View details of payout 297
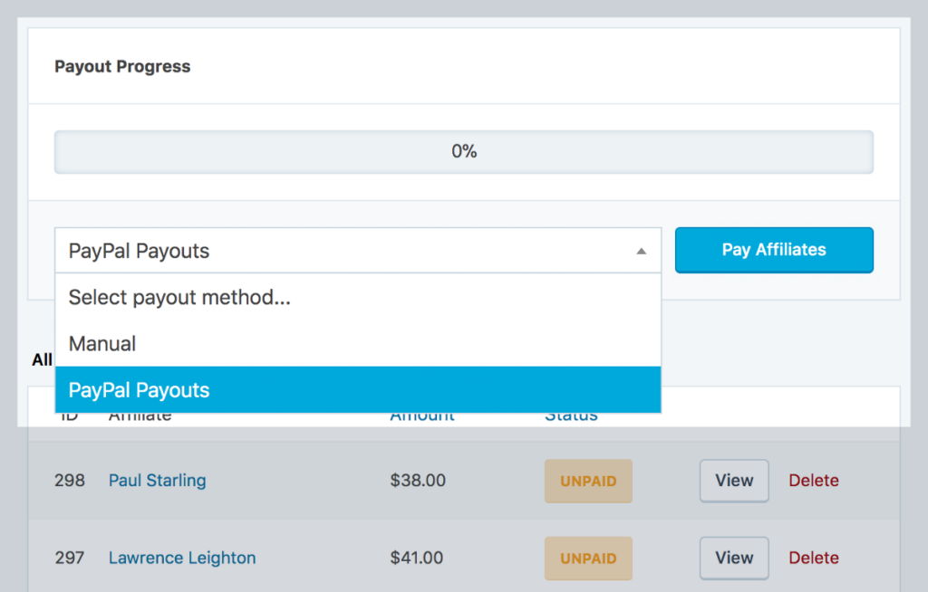This screenshot has width=928, height=592. (733, 558)
